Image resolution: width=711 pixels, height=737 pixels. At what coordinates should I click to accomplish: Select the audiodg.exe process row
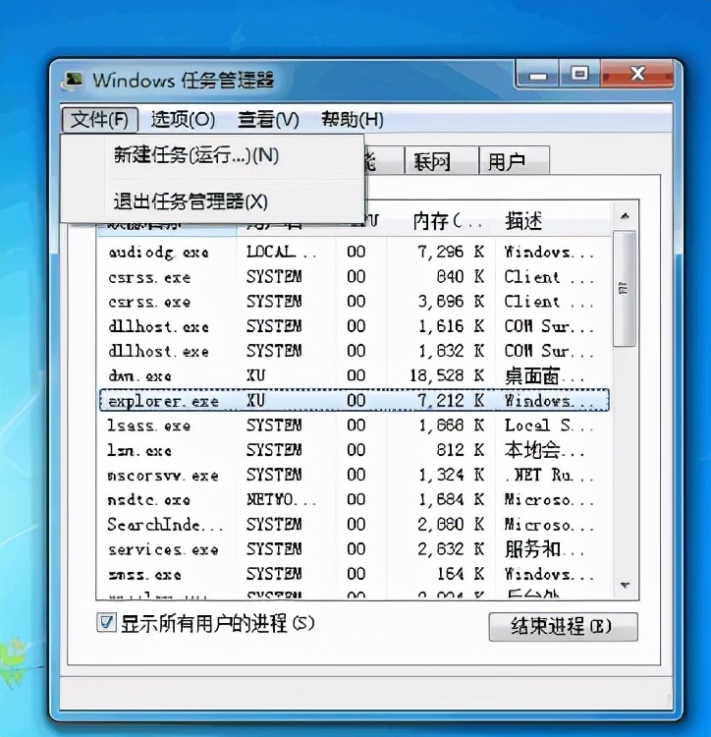point(355,253)
